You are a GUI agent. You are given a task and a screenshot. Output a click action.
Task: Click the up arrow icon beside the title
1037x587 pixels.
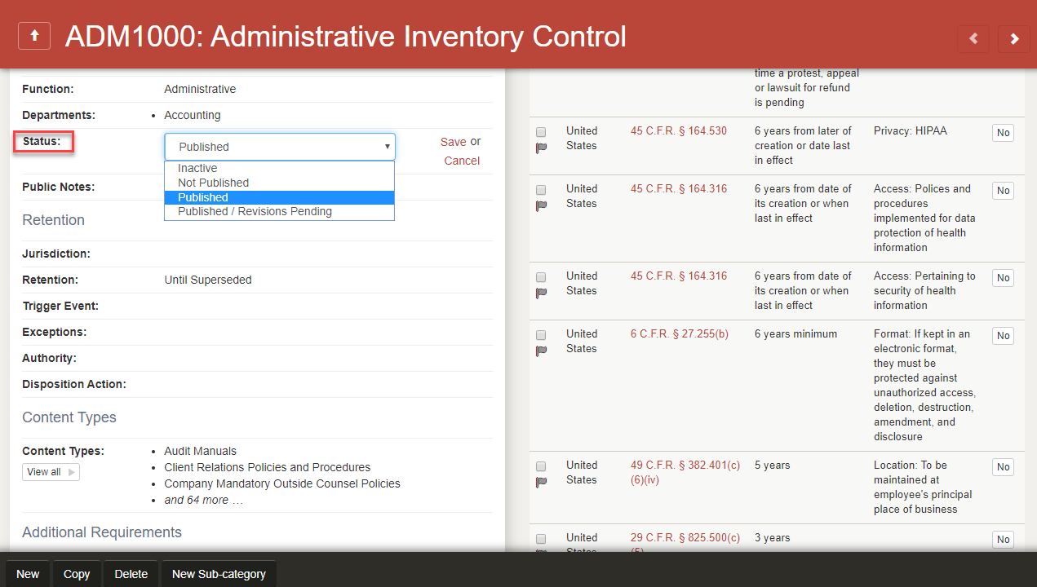point(34,37)
